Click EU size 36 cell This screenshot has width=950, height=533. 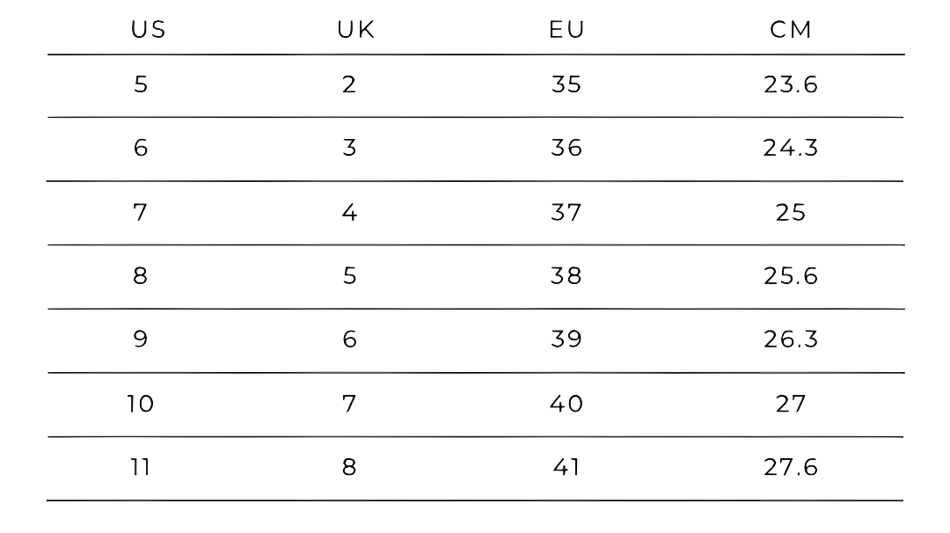click(566, 148)
